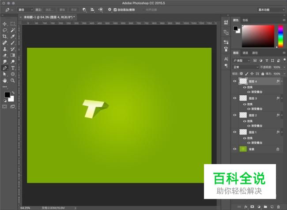Image resolution: width=287 pixels, height=210 pixels.
Task: Click the 图层 3 layer name
Action: [253, 98]
